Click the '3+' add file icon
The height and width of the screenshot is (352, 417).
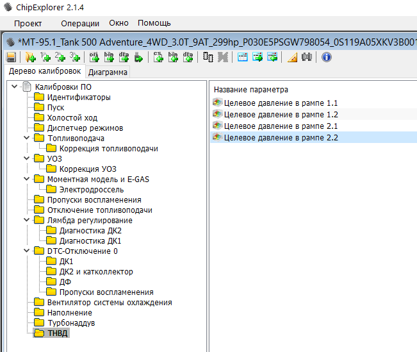click(x=76, y=57)
